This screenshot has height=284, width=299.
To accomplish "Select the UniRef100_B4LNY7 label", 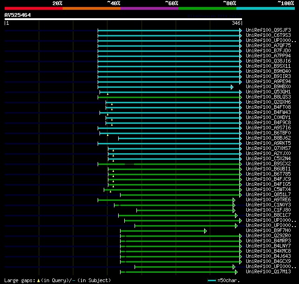I will (x=268, y=246).
